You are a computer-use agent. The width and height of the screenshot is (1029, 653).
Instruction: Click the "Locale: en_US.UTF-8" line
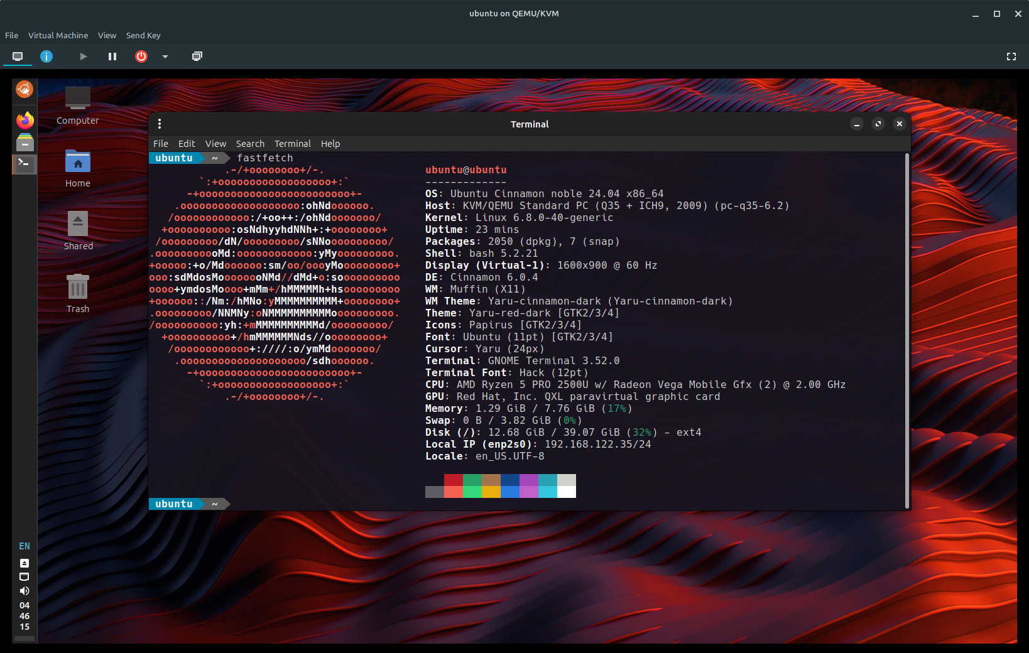[x=485, y=456]
